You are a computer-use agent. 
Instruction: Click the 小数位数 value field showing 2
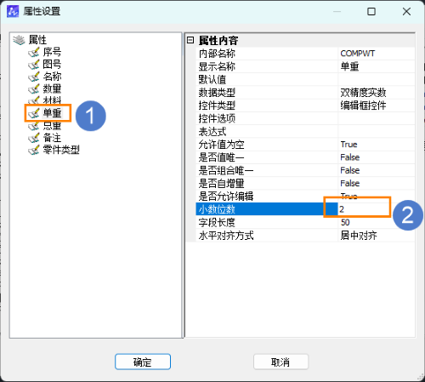[x=377, y=209]
